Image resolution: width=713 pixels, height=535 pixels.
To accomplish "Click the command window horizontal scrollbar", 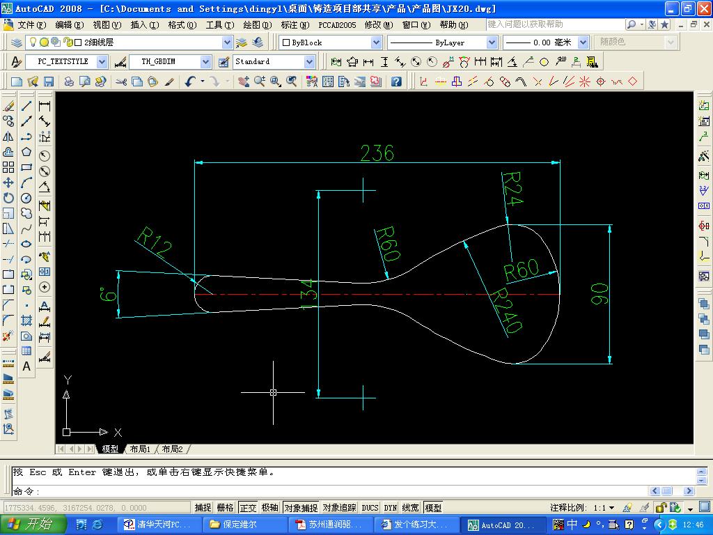I will 672,491.
